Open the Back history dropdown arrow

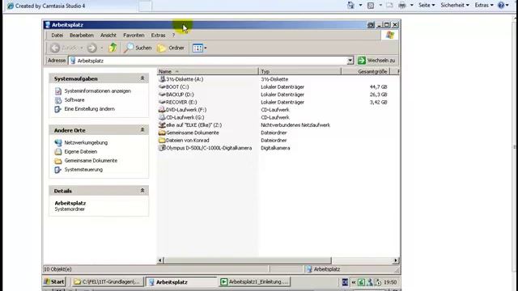(82, 48)
